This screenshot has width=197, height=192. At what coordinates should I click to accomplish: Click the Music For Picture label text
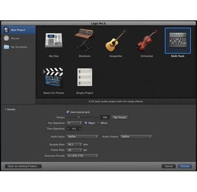coord(54,93)
